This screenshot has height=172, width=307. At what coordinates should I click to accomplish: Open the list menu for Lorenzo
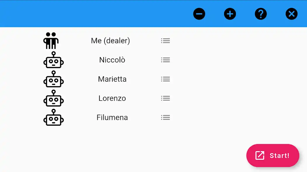pyautogui.click(x=165, y=98)
